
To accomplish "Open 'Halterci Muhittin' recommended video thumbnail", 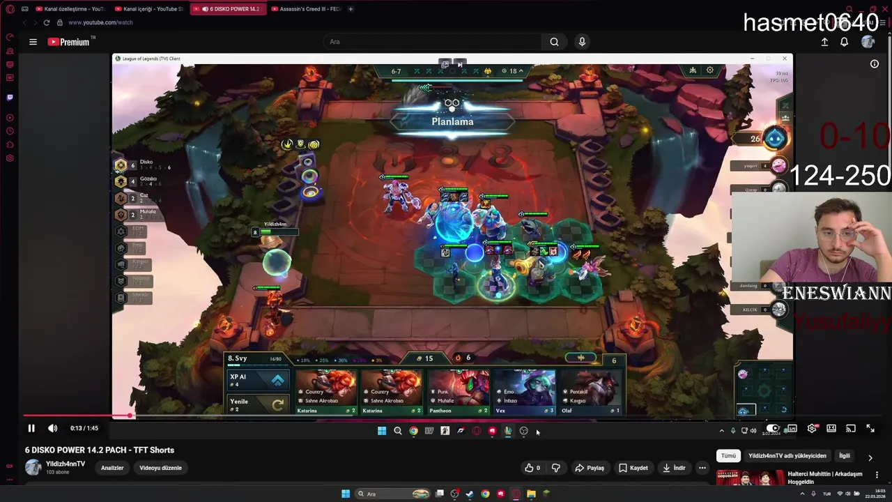I will [x=751, y=478].
